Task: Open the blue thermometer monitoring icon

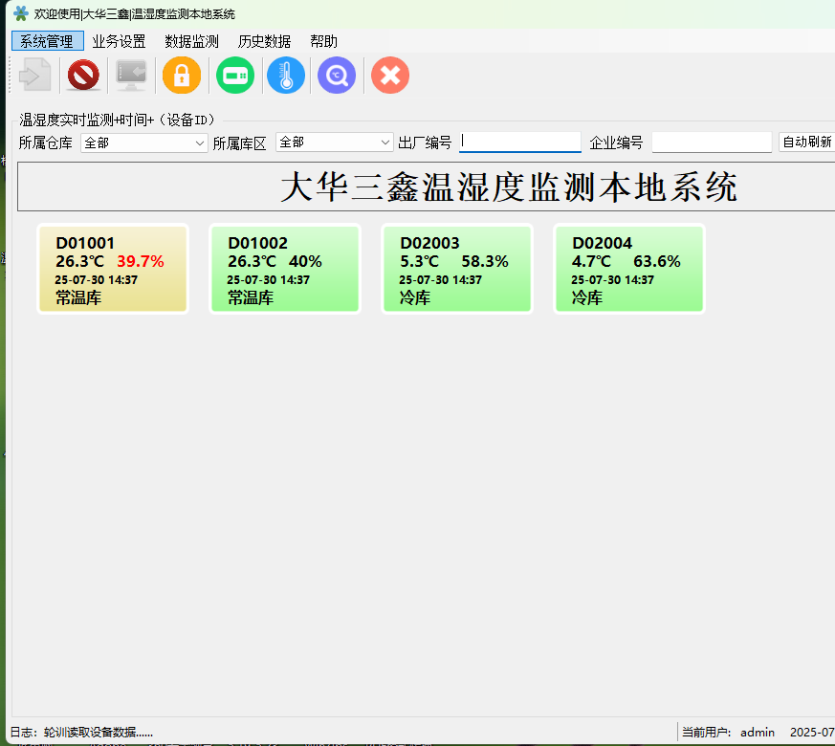Action: pos(286,75)
